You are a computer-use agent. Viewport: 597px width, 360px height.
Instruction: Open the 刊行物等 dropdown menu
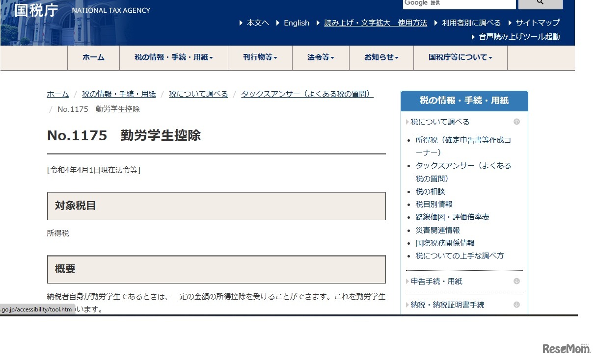260,57
